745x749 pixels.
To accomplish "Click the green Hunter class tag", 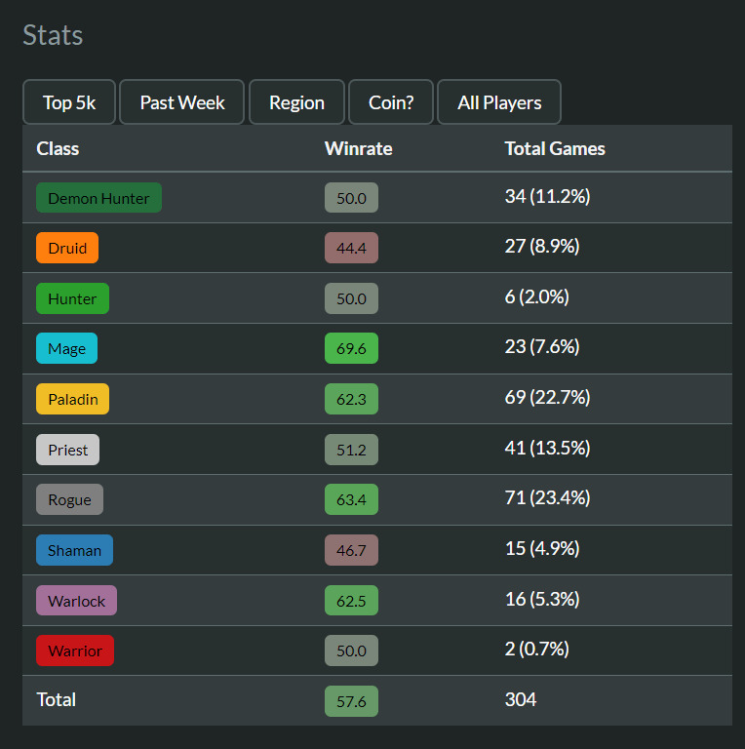I will (x=72, y=298).
